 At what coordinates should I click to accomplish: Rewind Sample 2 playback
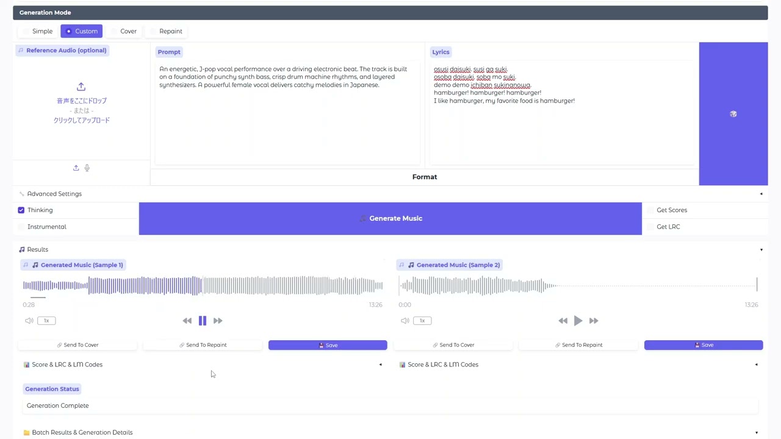tap(563, 321)
